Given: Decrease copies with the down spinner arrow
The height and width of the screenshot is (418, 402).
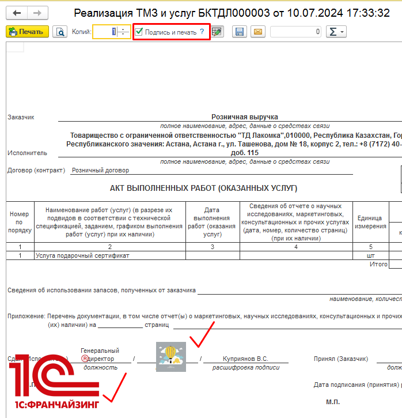Looking at the screenshot, I should click(124, 35).
